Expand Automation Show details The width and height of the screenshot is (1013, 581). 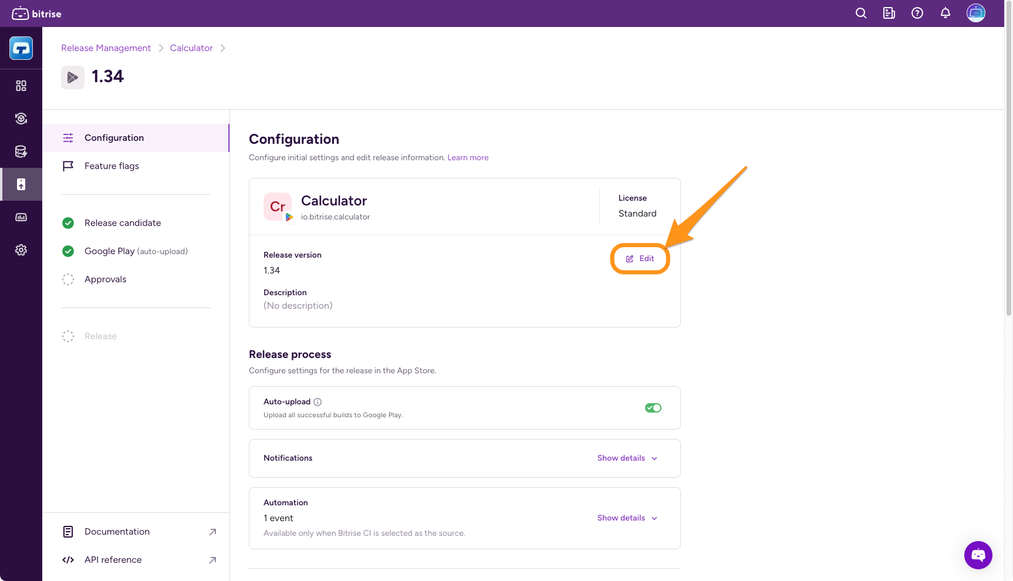627,518
